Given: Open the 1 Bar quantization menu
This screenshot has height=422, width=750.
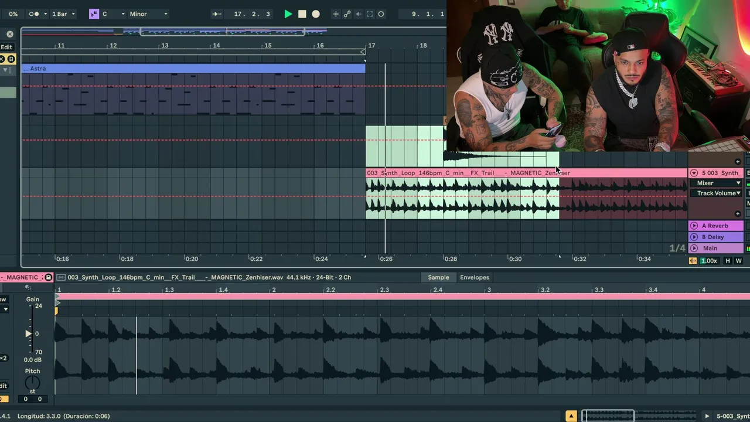Looking at the screenshot, I should coord(63,14).
